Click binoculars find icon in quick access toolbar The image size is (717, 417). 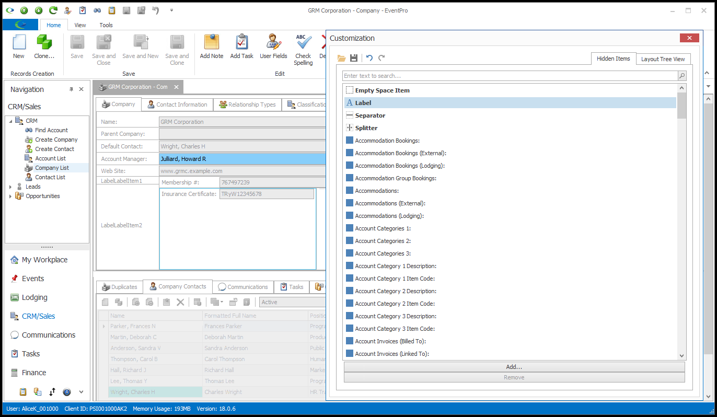(x=97, y=10)
